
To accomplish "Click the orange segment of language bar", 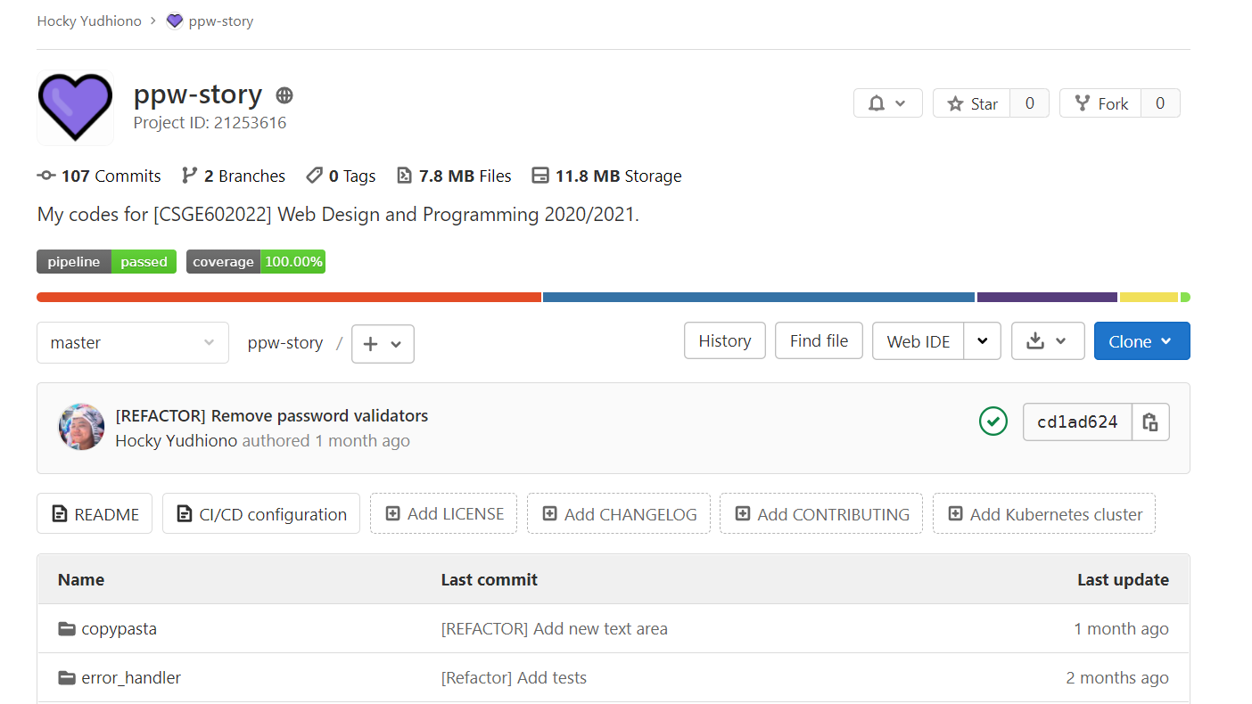I will [288, 297].
